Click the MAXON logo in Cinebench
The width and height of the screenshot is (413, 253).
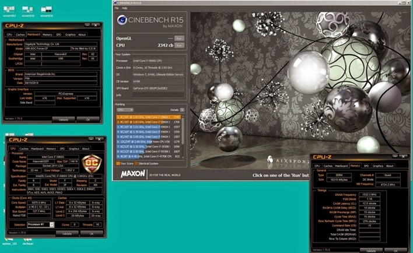point(133,174)
